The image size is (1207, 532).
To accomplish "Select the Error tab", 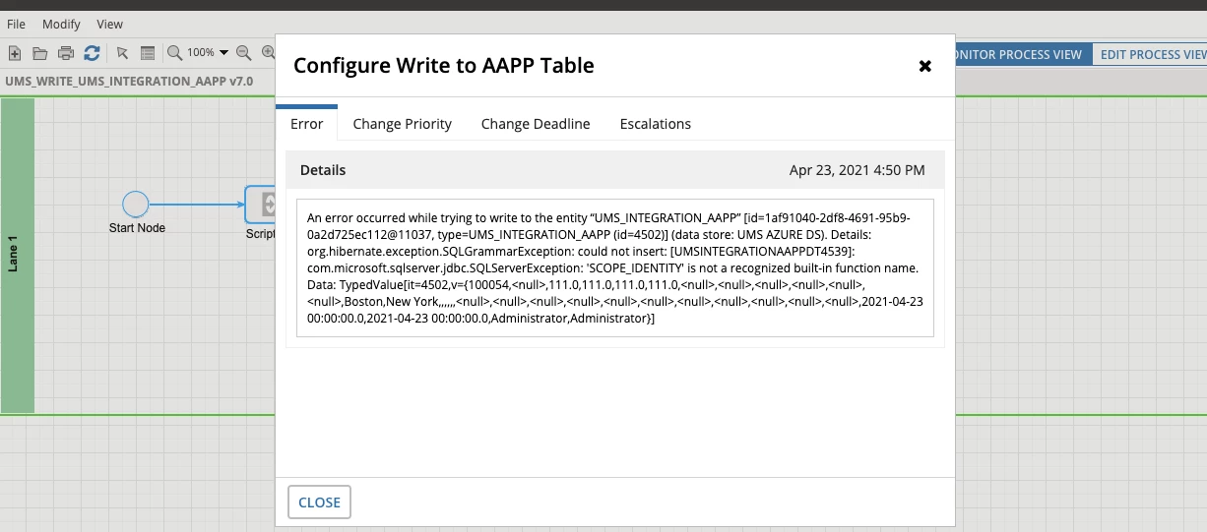I will click(x=307, y=124).
